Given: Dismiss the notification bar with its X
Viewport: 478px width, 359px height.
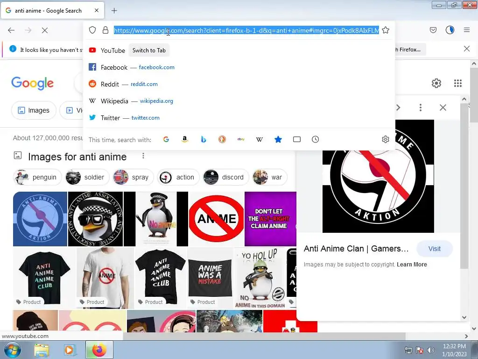Looking at the screenshot, I should 467,49.
